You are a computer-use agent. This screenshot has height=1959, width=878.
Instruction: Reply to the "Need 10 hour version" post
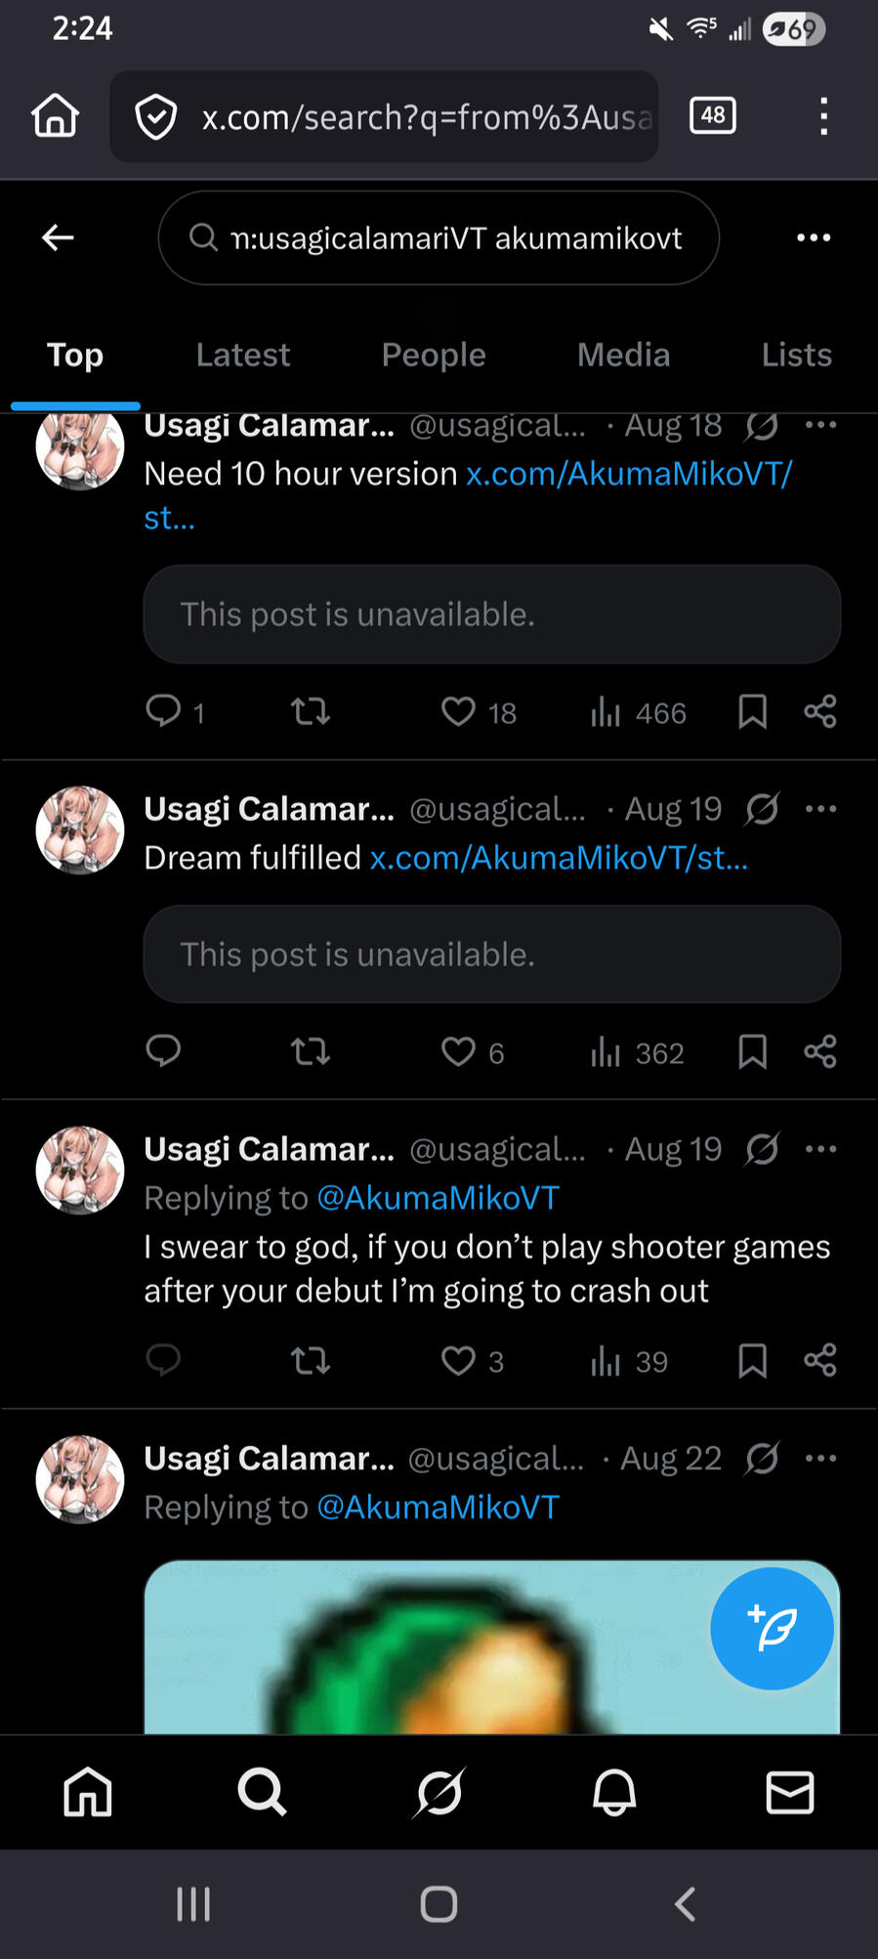(x=163, y=712)
